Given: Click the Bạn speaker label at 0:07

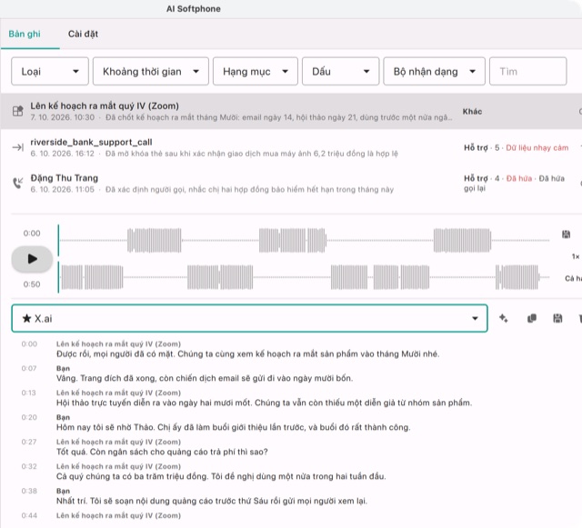Looking at the screenshot, I should click(63, 368).
